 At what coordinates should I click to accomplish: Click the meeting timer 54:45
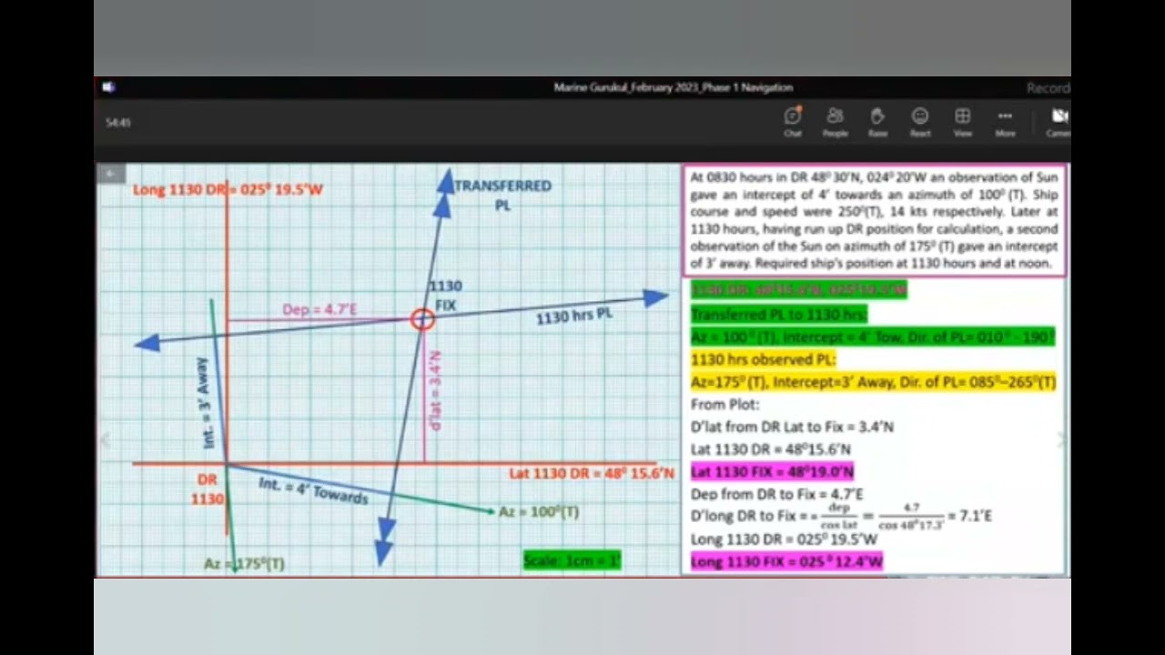coord(118,122)
